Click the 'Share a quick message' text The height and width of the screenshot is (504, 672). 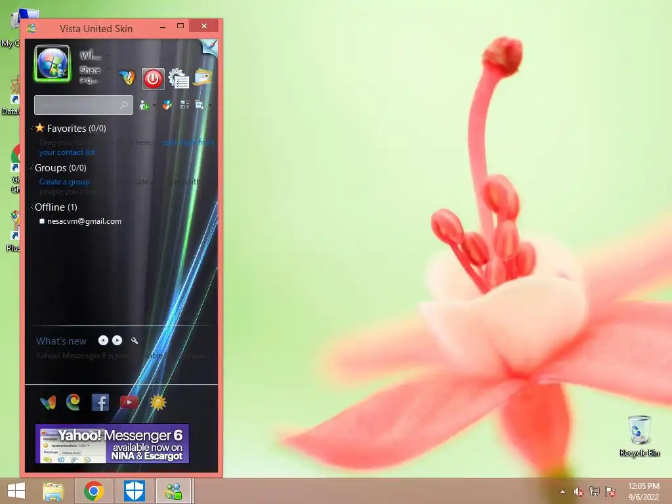click(89, 75)
